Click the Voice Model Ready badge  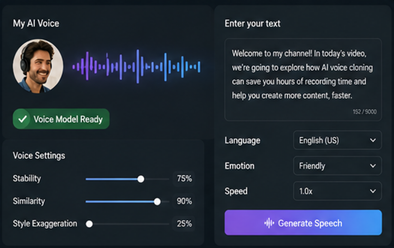(x=61, y=119)
